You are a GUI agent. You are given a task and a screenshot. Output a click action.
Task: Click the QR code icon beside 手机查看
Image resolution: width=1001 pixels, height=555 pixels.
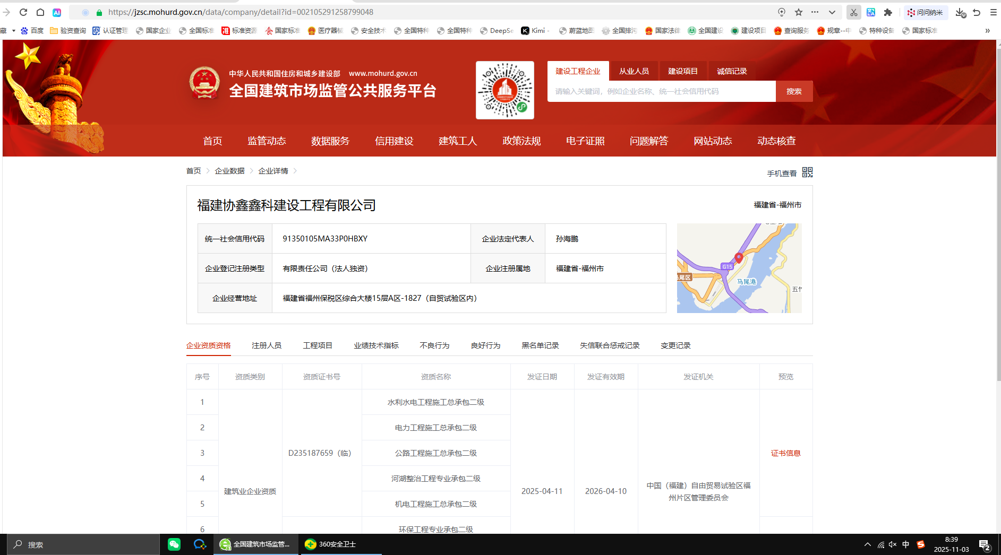coord(807,172)
